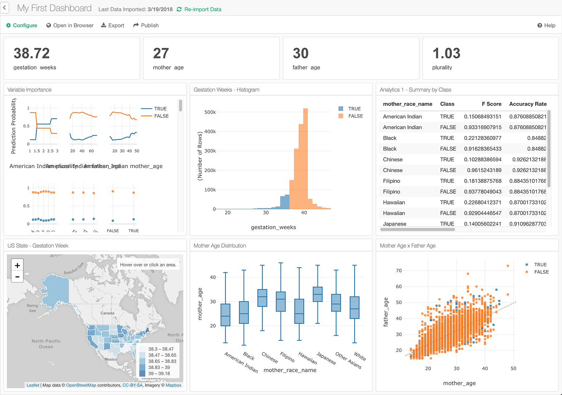Zoom out on the US map with minus control
562x395 pixels.
click(x=17, y=276)
